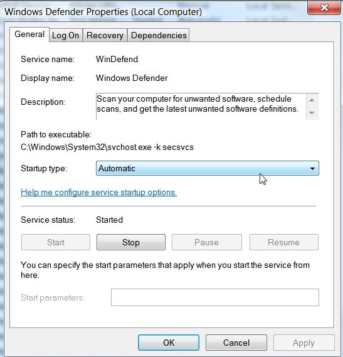Click the Resume service button

click(284, 242)
